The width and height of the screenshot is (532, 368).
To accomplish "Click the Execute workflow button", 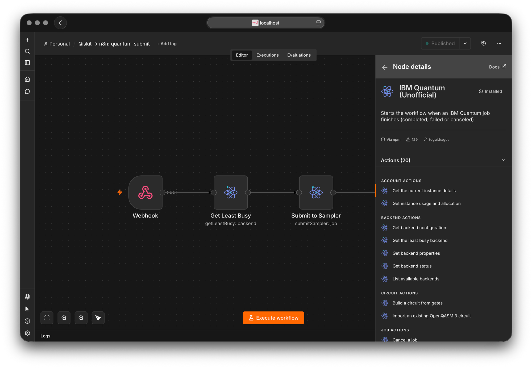I will pyautogui.click(x=273, y=318).
